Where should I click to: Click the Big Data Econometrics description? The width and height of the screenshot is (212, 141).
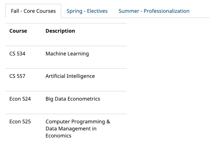pos(73,99)
